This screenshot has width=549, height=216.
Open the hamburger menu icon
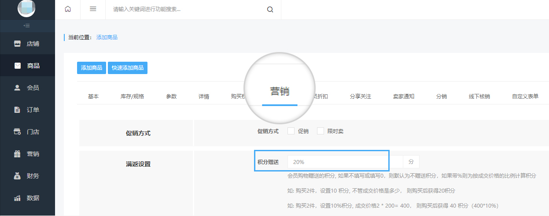coord(93,9)
